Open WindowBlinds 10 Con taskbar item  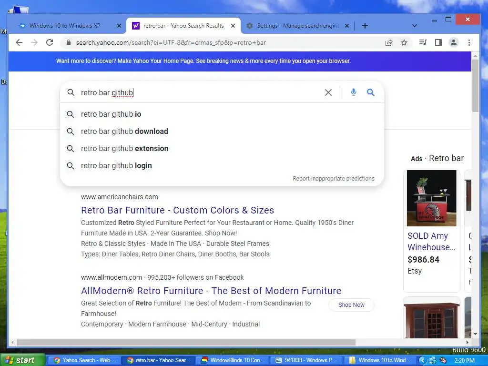coord(232,360)
